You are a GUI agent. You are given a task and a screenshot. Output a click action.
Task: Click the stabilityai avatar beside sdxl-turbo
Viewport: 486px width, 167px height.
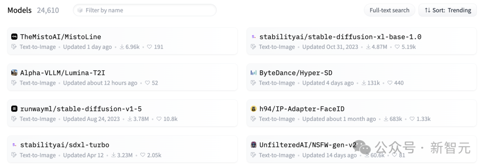point(14,145)
